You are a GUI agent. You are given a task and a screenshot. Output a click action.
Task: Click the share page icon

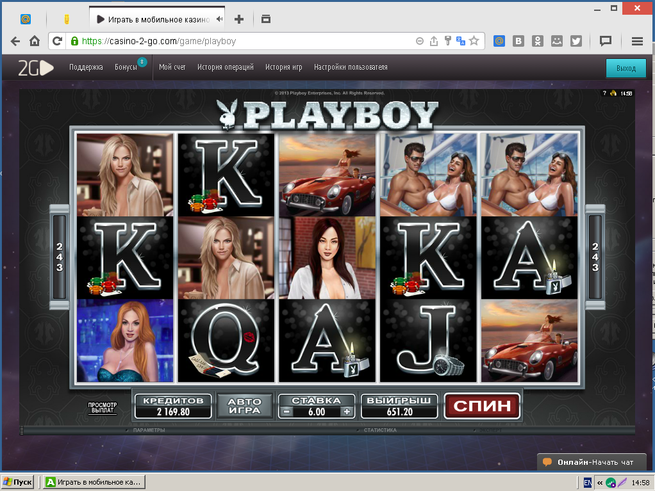(434, 41)
